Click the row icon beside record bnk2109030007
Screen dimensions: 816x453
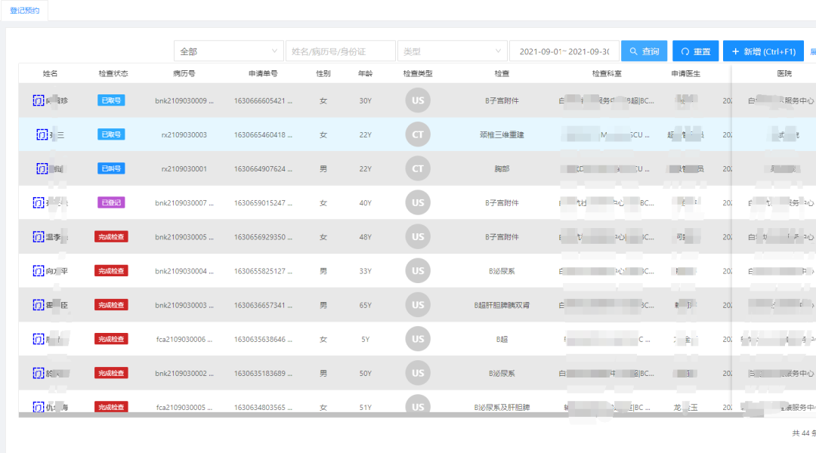point(39,202)
